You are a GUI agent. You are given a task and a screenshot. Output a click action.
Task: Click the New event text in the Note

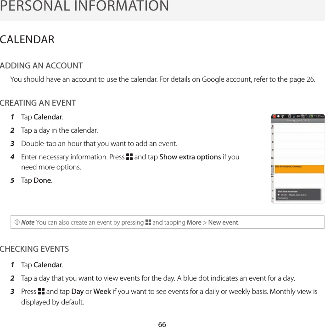[223, 223]
